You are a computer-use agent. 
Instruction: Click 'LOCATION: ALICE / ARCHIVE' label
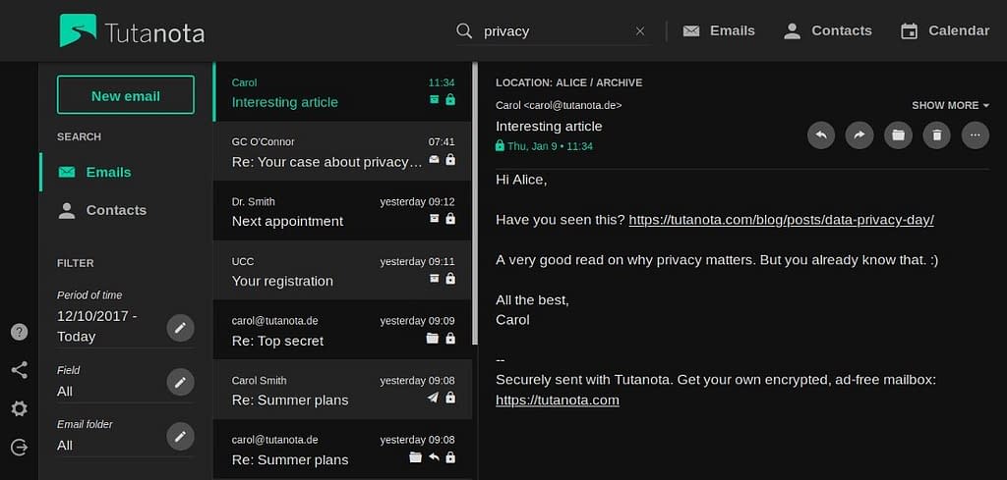pyautogui.click(x=569, y=82)
